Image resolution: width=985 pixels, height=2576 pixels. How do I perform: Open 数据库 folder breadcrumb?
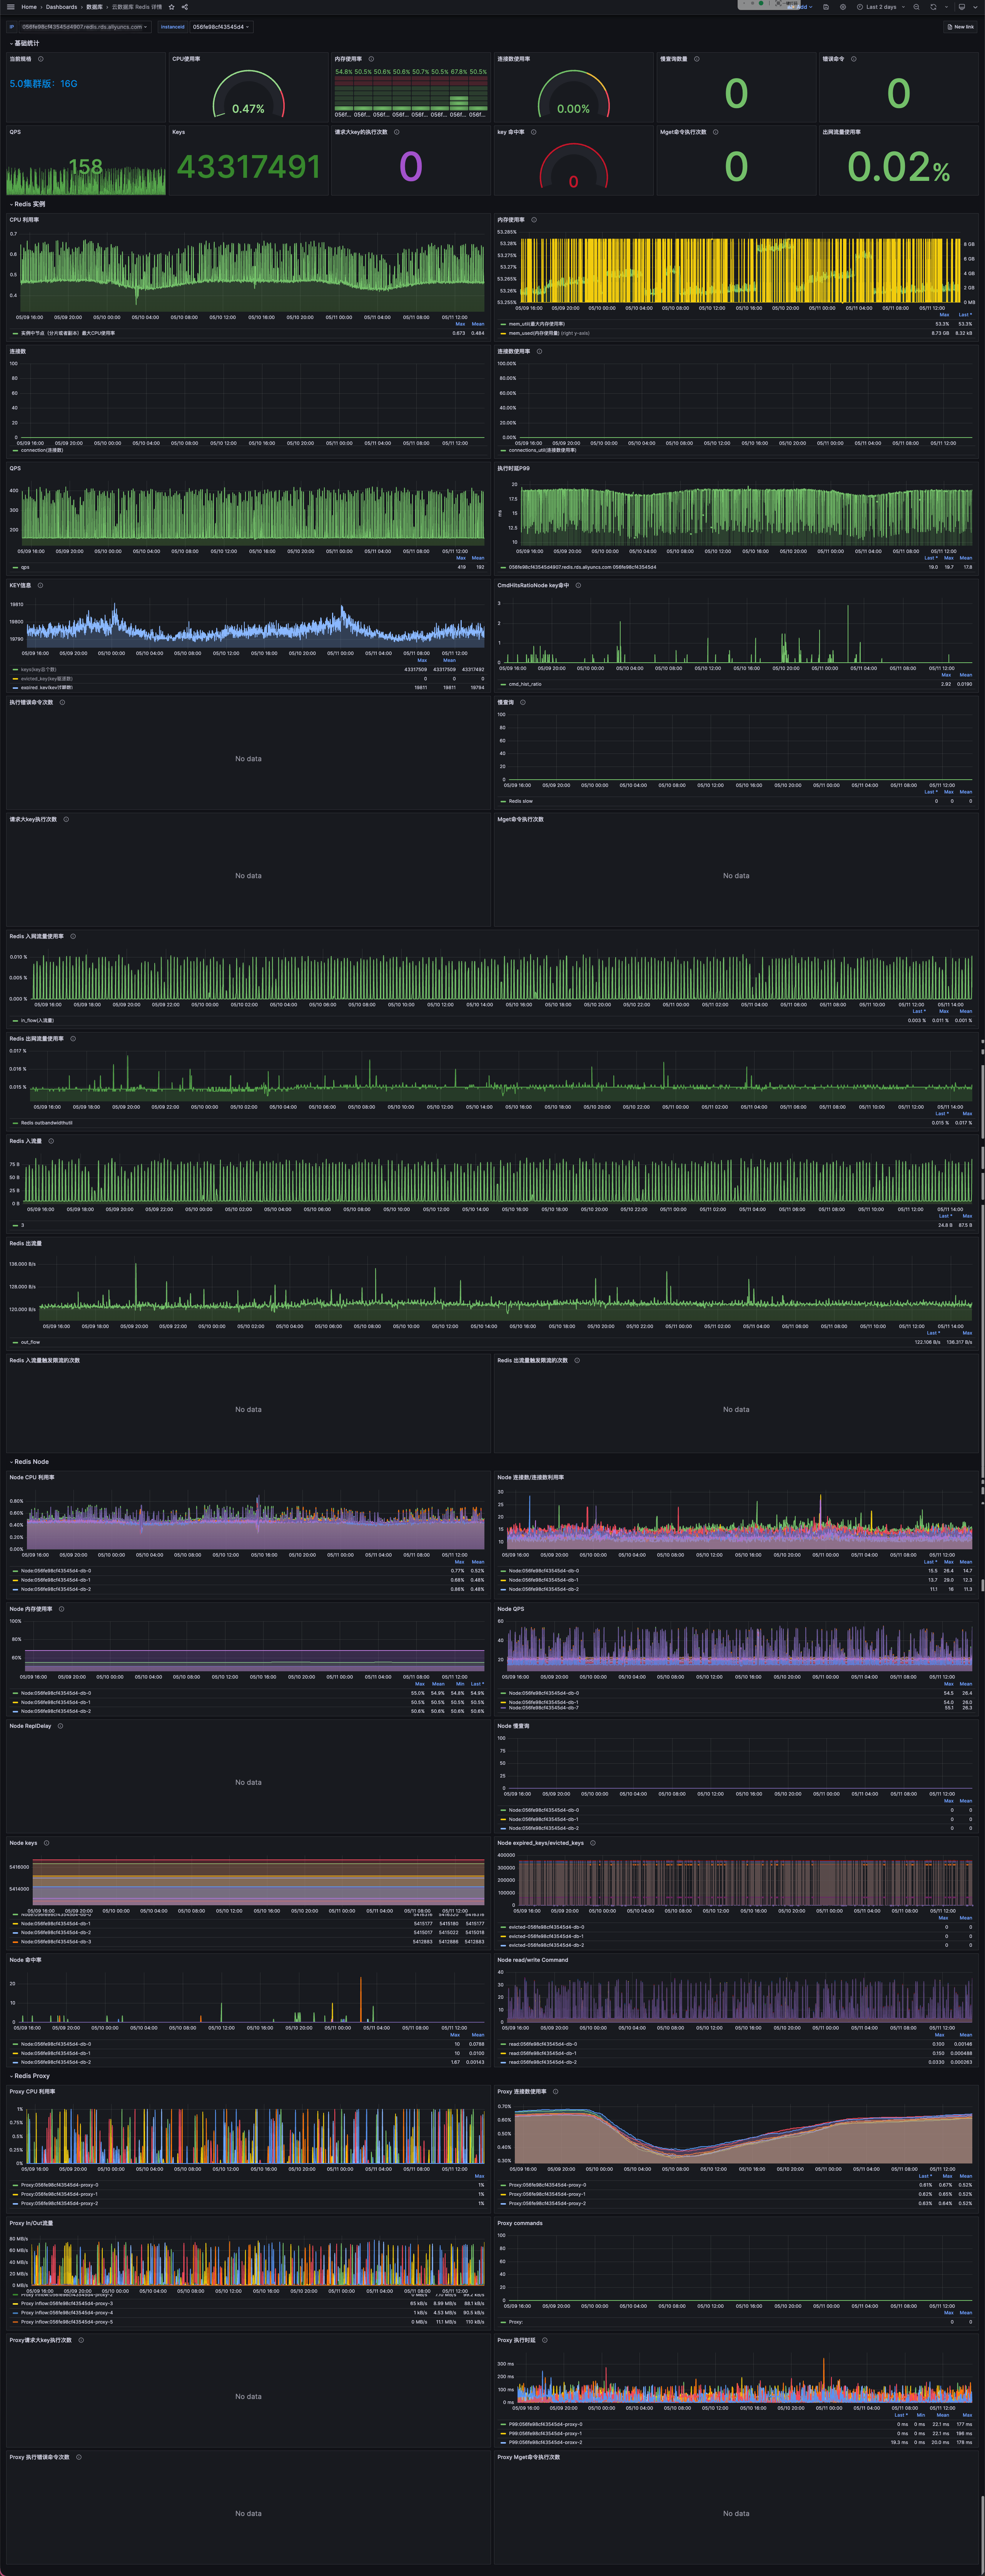pyautogui.click(x=94, y=7)
